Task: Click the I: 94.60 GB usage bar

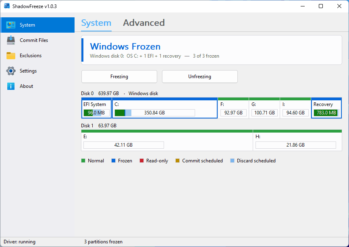Action: point(295,113)
